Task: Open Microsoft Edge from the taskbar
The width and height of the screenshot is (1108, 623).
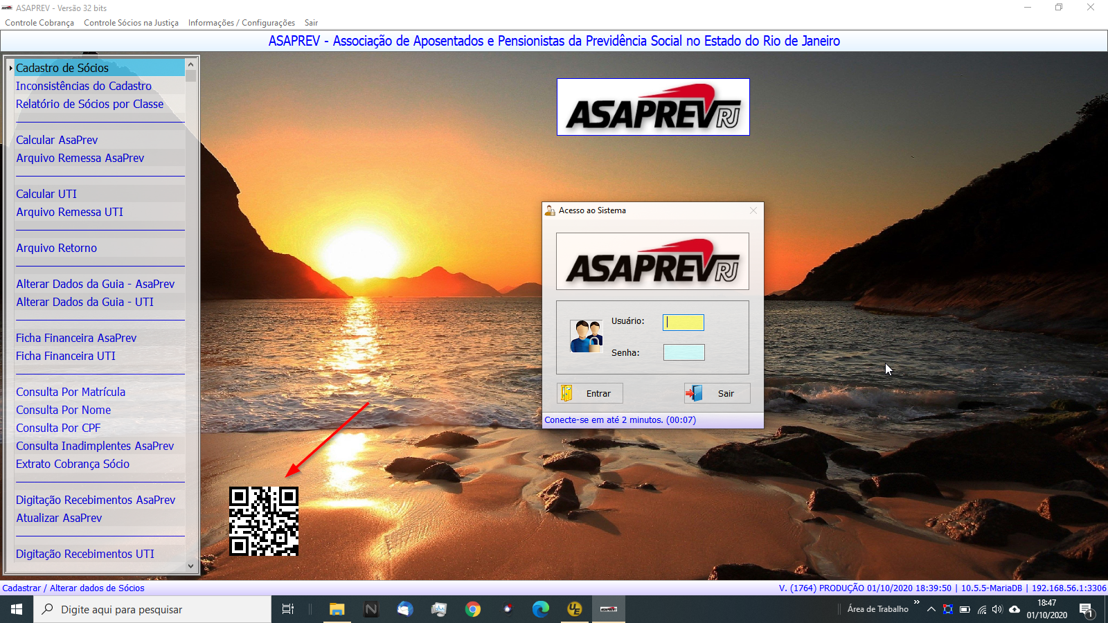Action: point(540,609)
